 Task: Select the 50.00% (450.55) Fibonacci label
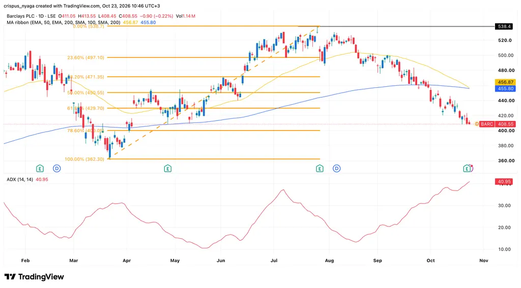pos(85,92)
